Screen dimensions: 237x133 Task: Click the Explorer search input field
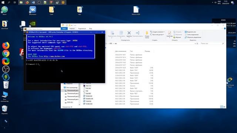point(212,44)
